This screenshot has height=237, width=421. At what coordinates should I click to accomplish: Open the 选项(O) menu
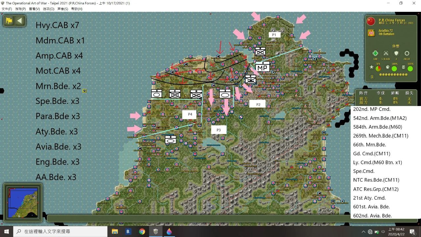(x=49, y=9)
